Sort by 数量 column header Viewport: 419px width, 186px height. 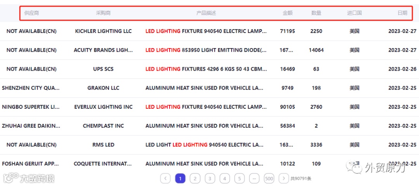coord(316,13)
